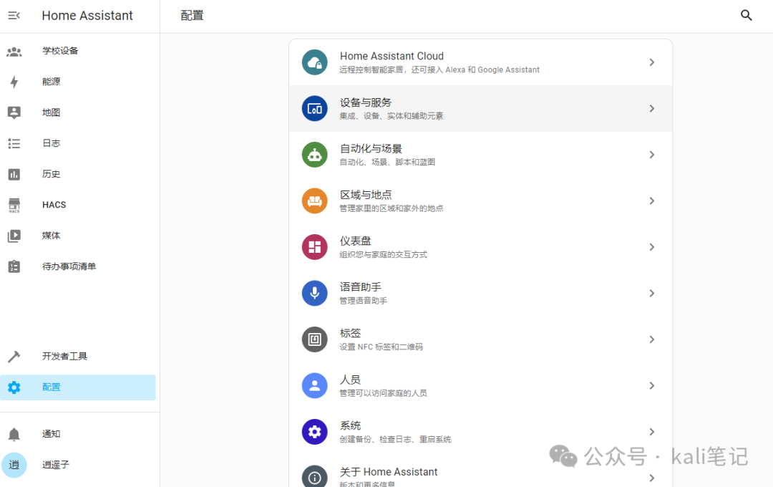Open 标签 via its right chevron
Image resolution: width=773 pixels, height=487 pixels.
coord(652,339)
